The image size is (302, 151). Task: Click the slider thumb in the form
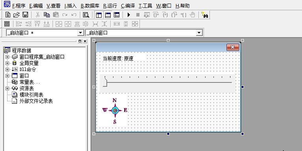(x=105, y=82)
